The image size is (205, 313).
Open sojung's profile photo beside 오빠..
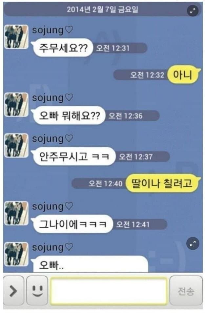pyautogui.click(x=16, y=254)
